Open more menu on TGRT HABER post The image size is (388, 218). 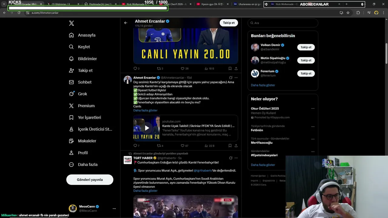[x=236, y=158]
